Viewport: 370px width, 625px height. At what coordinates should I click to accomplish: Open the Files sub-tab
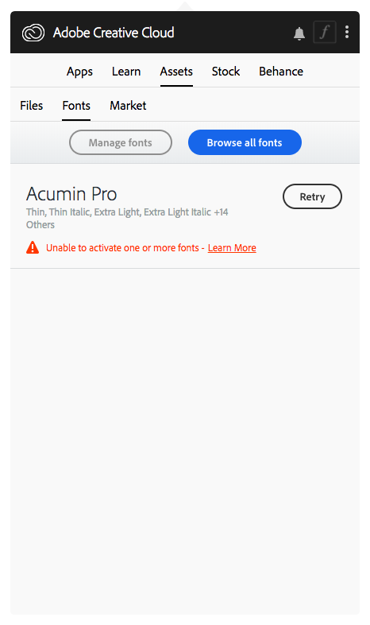(x=32, y=106)
